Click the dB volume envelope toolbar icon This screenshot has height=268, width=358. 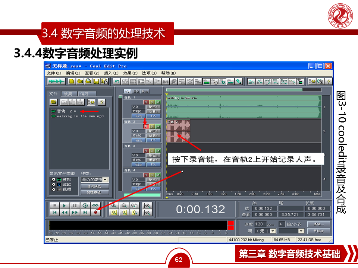pos(251,82)
